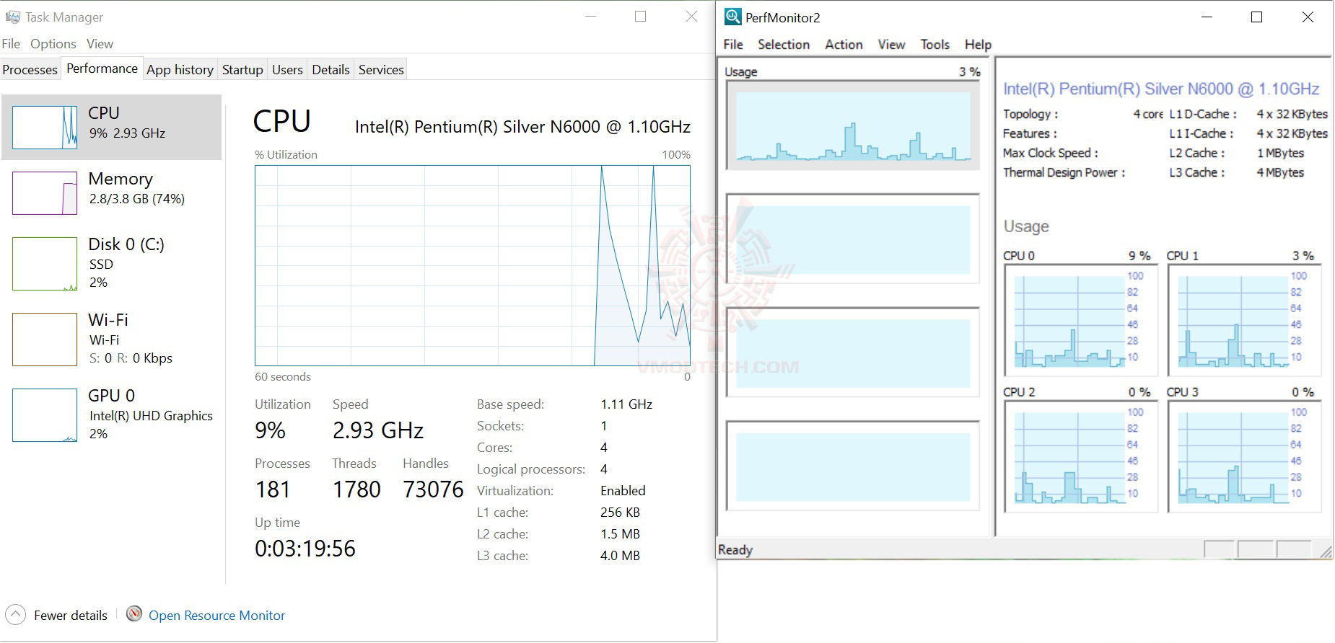Select the Disk 0 (C:) mini graph thumbnail
Image resolution: width=1335 pixels, height=643 pixels.
(45, 264)
